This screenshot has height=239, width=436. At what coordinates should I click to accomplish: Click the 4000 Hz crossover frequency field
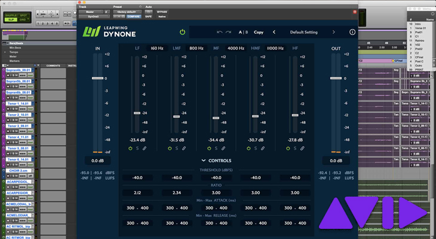point(236,48)
